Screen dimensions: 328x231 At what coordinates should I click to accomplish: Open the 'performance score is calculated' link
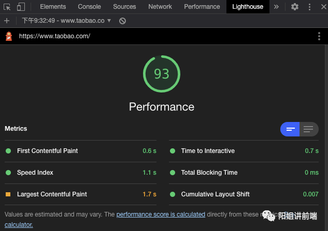coord(161,214)
